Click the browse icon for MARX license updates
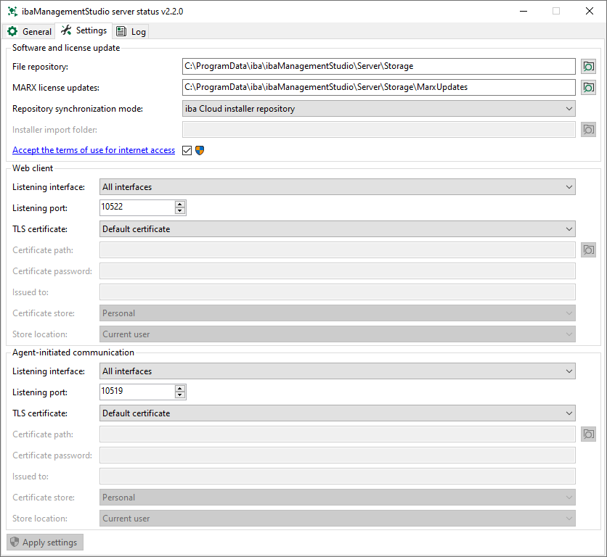This screenshot has height=557, width=607. click(x=588, y=87)
